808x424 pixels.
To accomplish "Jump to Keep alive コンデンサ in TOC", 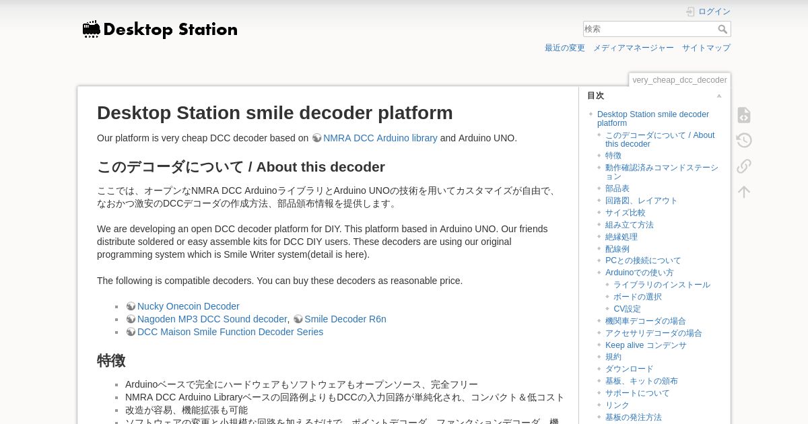I will pos(646,345).
